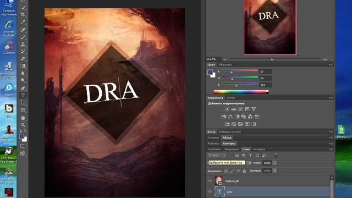Click the navigator zoom-in button
The height and width of the screenshot is (198, 352).
click(x=325, y=59)
